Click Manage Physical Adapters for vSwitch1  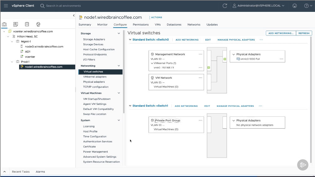click(235, 106)
